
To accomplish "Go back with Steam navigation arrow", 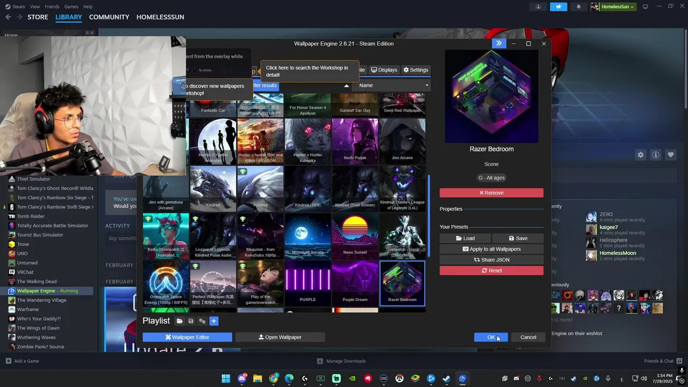I will pos(8,17).
